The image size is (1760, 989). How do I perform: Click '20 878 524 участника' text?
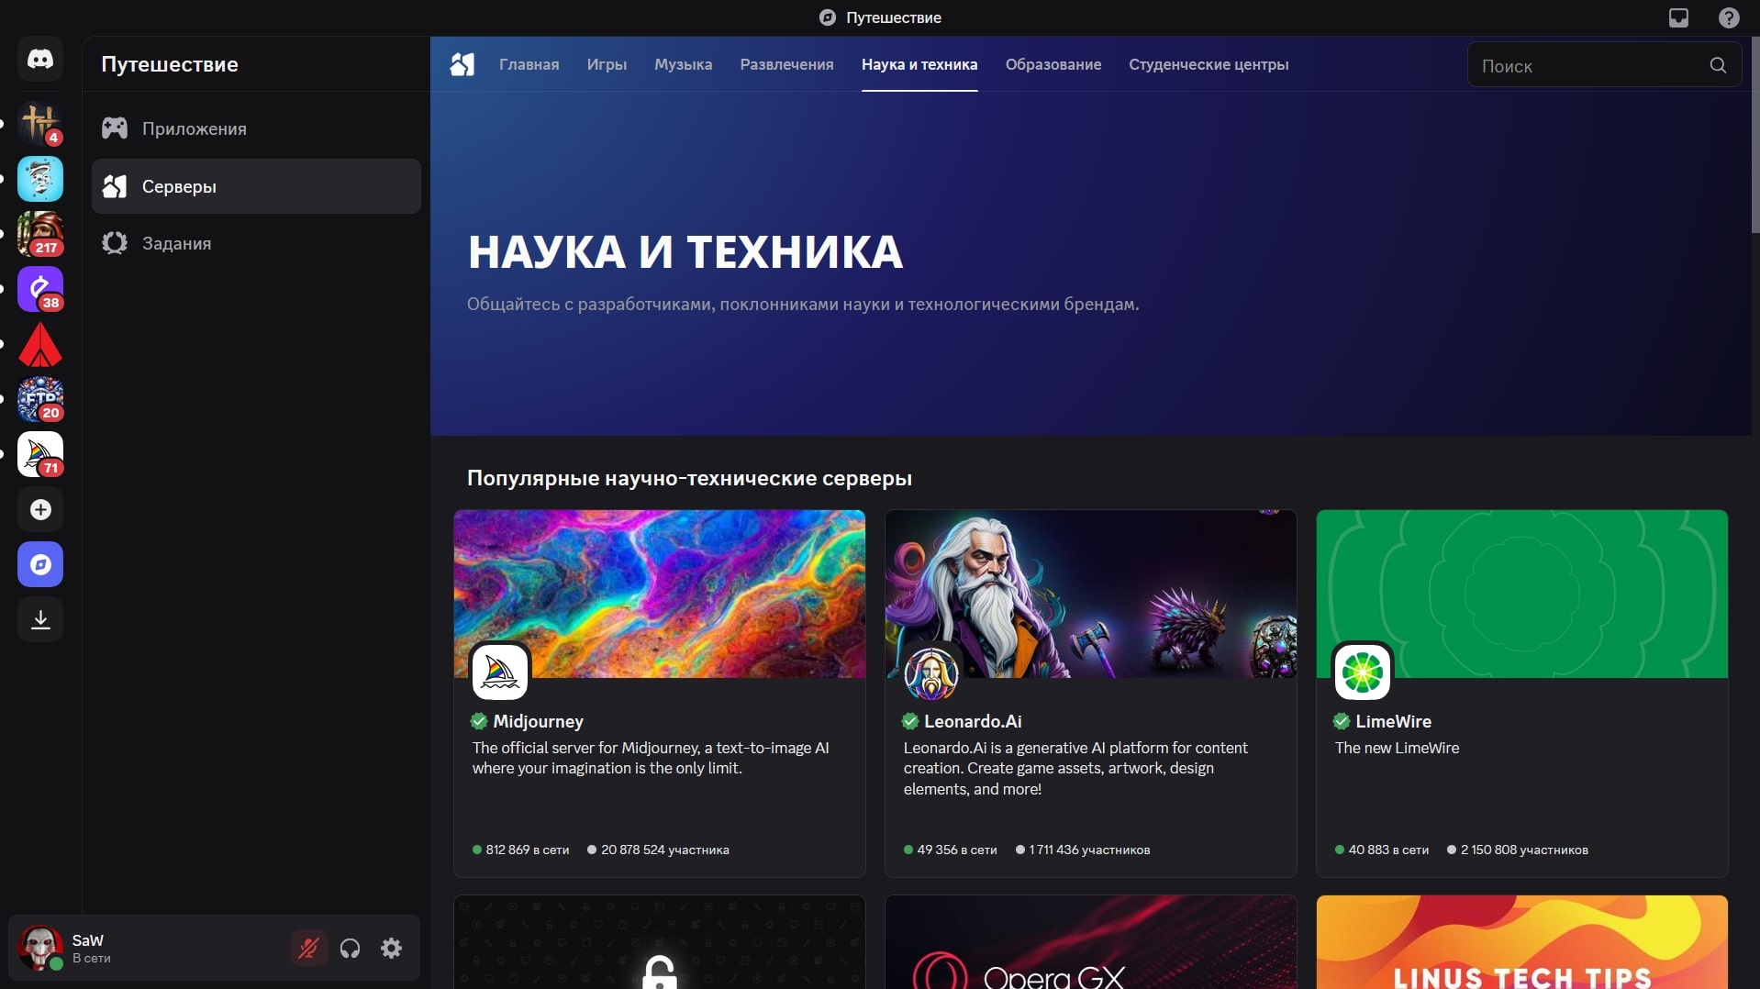(x=664, y=850)
